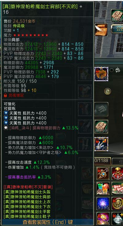The image size is (123, 226).
Task: Click the round refresh arrow button
Action: [108, 91]
